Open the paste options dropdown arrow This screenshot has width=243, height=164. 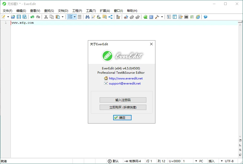coord(62,17)
